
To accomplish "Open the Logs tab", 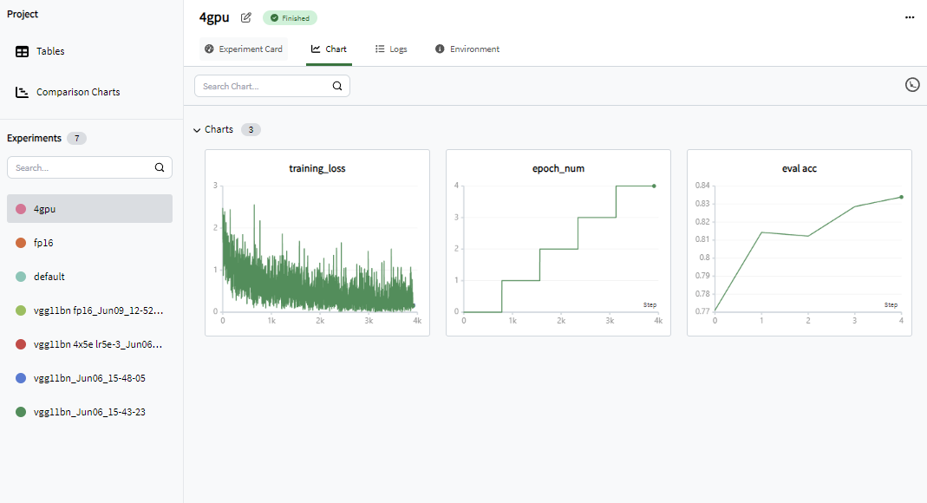I will (x=391, y=49).
